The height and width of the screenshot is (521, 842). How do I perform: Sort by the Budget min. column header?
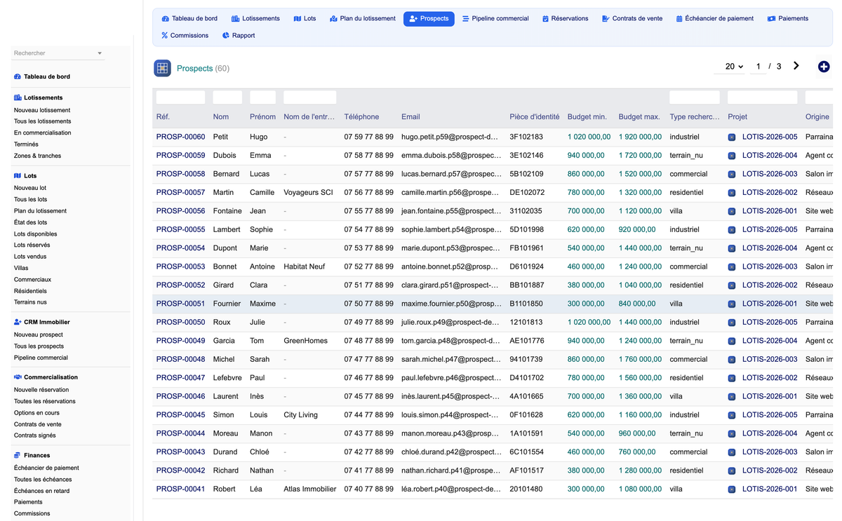click(x=587, y=117)
